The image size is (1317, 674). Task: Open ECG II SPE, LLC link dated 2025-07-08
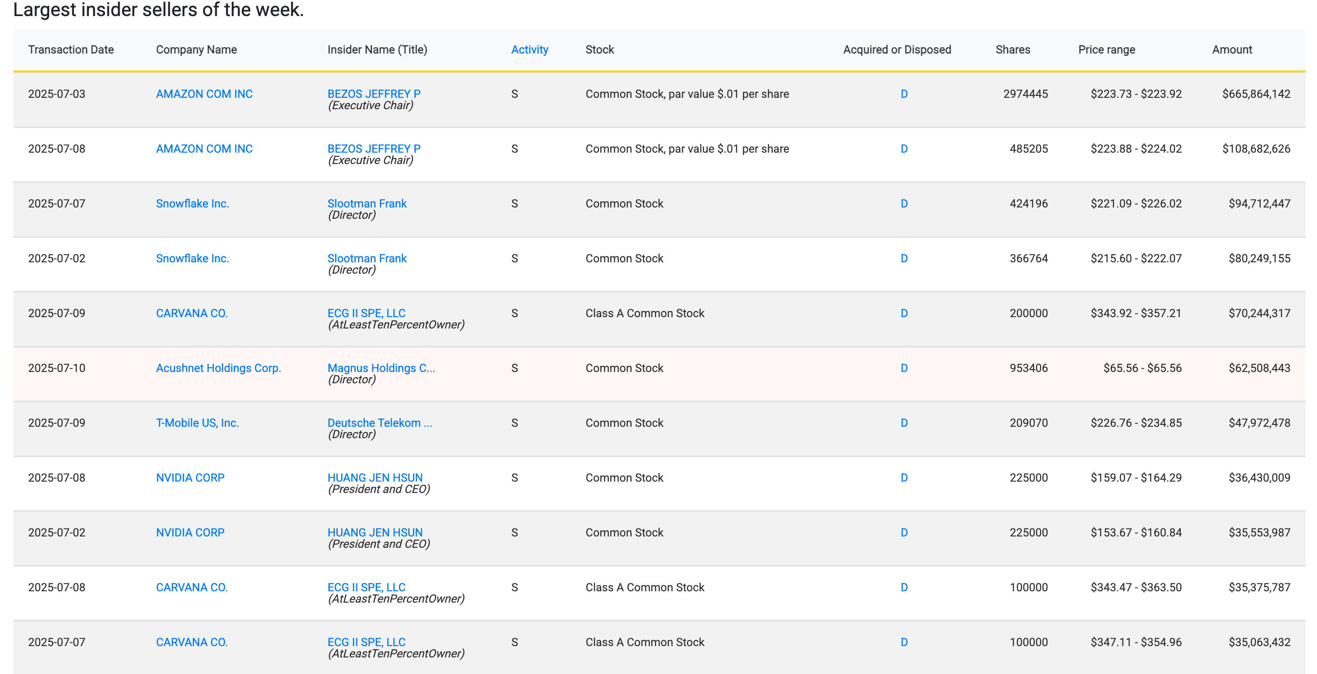point(366,587)
